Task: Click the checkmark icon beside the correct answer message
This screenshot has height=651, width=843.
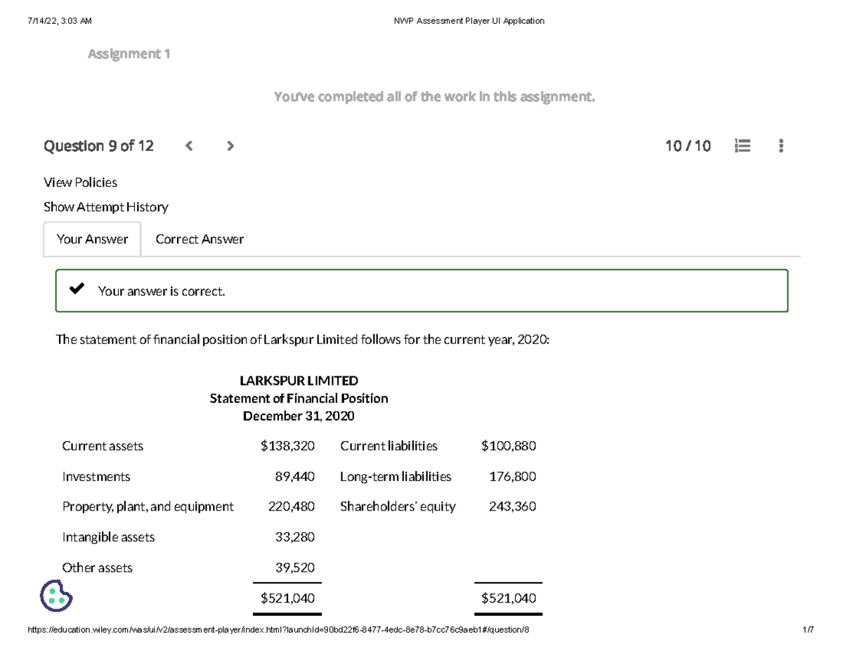Action: click(77, 288)
